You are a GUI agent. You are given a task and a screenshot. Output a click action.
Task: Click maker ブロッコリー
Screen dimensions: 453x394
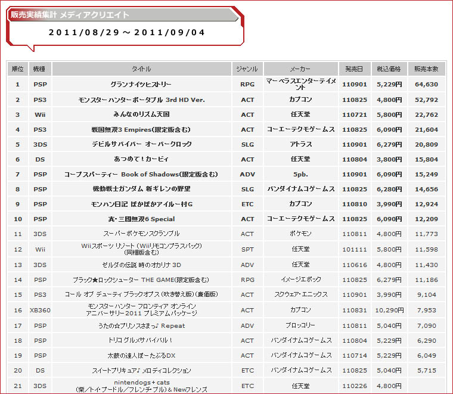pyautogui.click(x=300, y=325)
